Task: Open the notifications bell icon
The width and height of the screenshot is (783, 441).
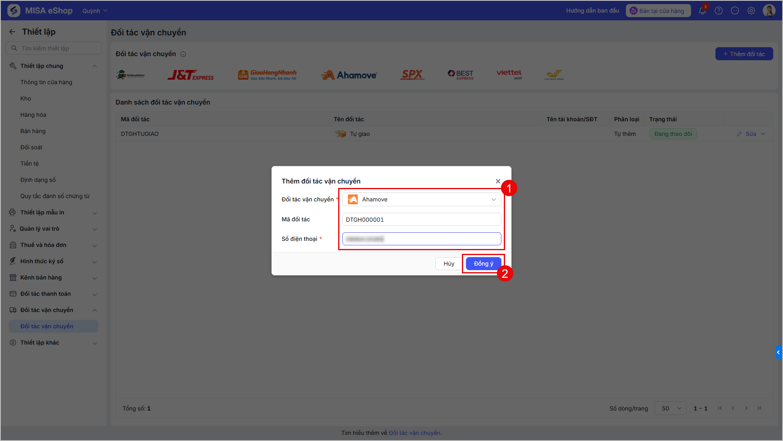Action: tap(702, 11)
